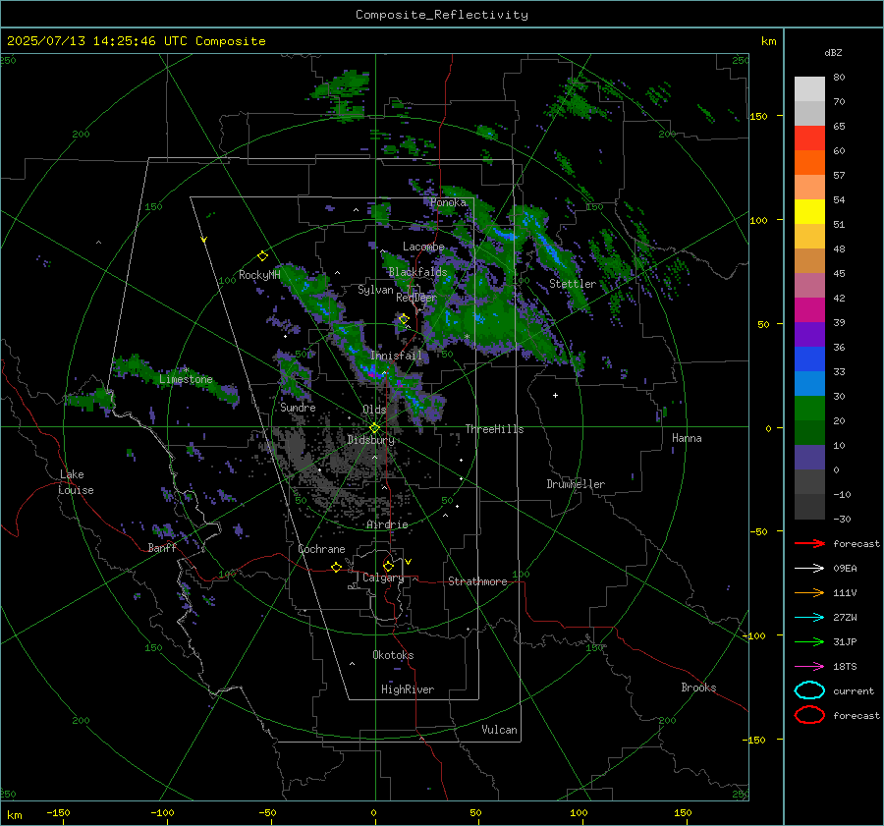Viewport: 884px width, 826px height.
Task: Click the yellow radar-site diamond above Didsbury
Action: (374, 428)
